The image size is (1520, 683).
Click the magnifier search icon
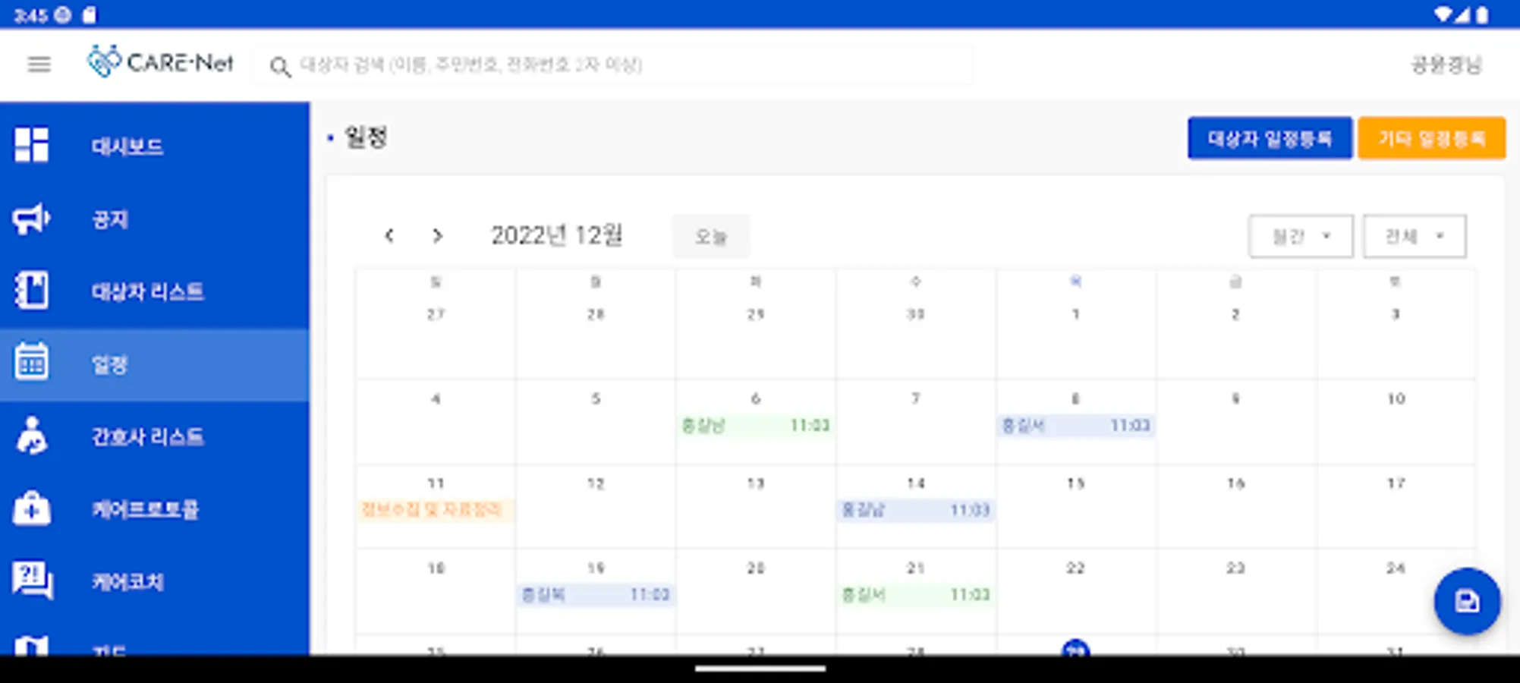280,67
